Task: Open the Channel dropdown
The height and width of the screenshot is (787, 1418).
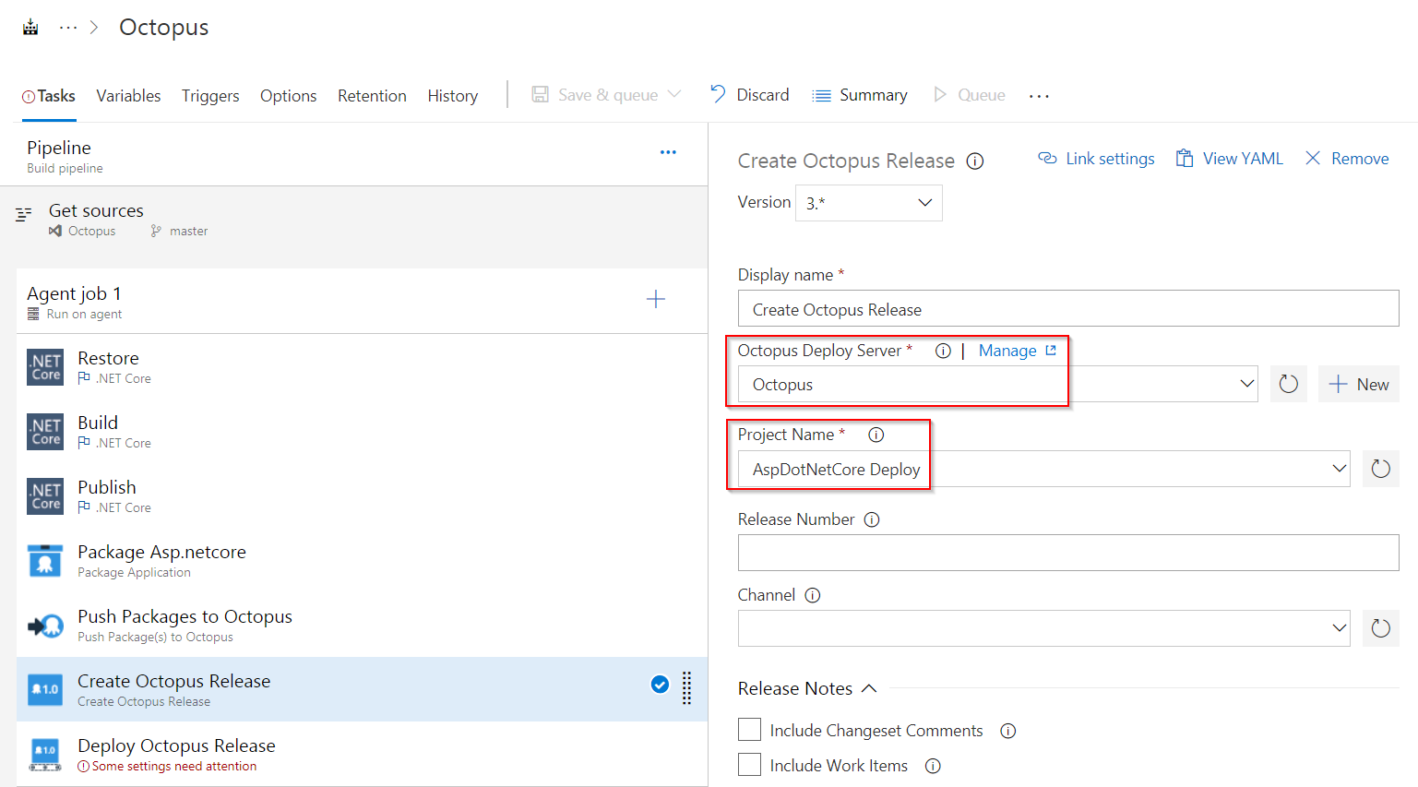Action: [x=1044, y=628]
